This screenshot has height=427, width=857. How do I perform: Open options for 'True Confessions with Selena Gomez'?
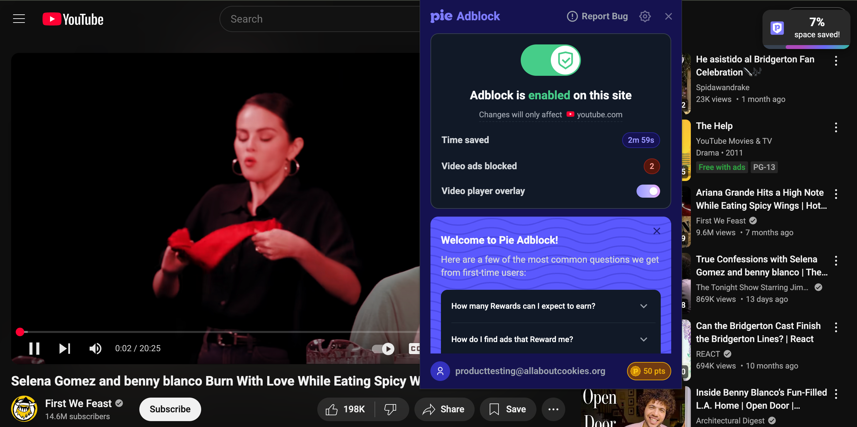coord(836,260)
